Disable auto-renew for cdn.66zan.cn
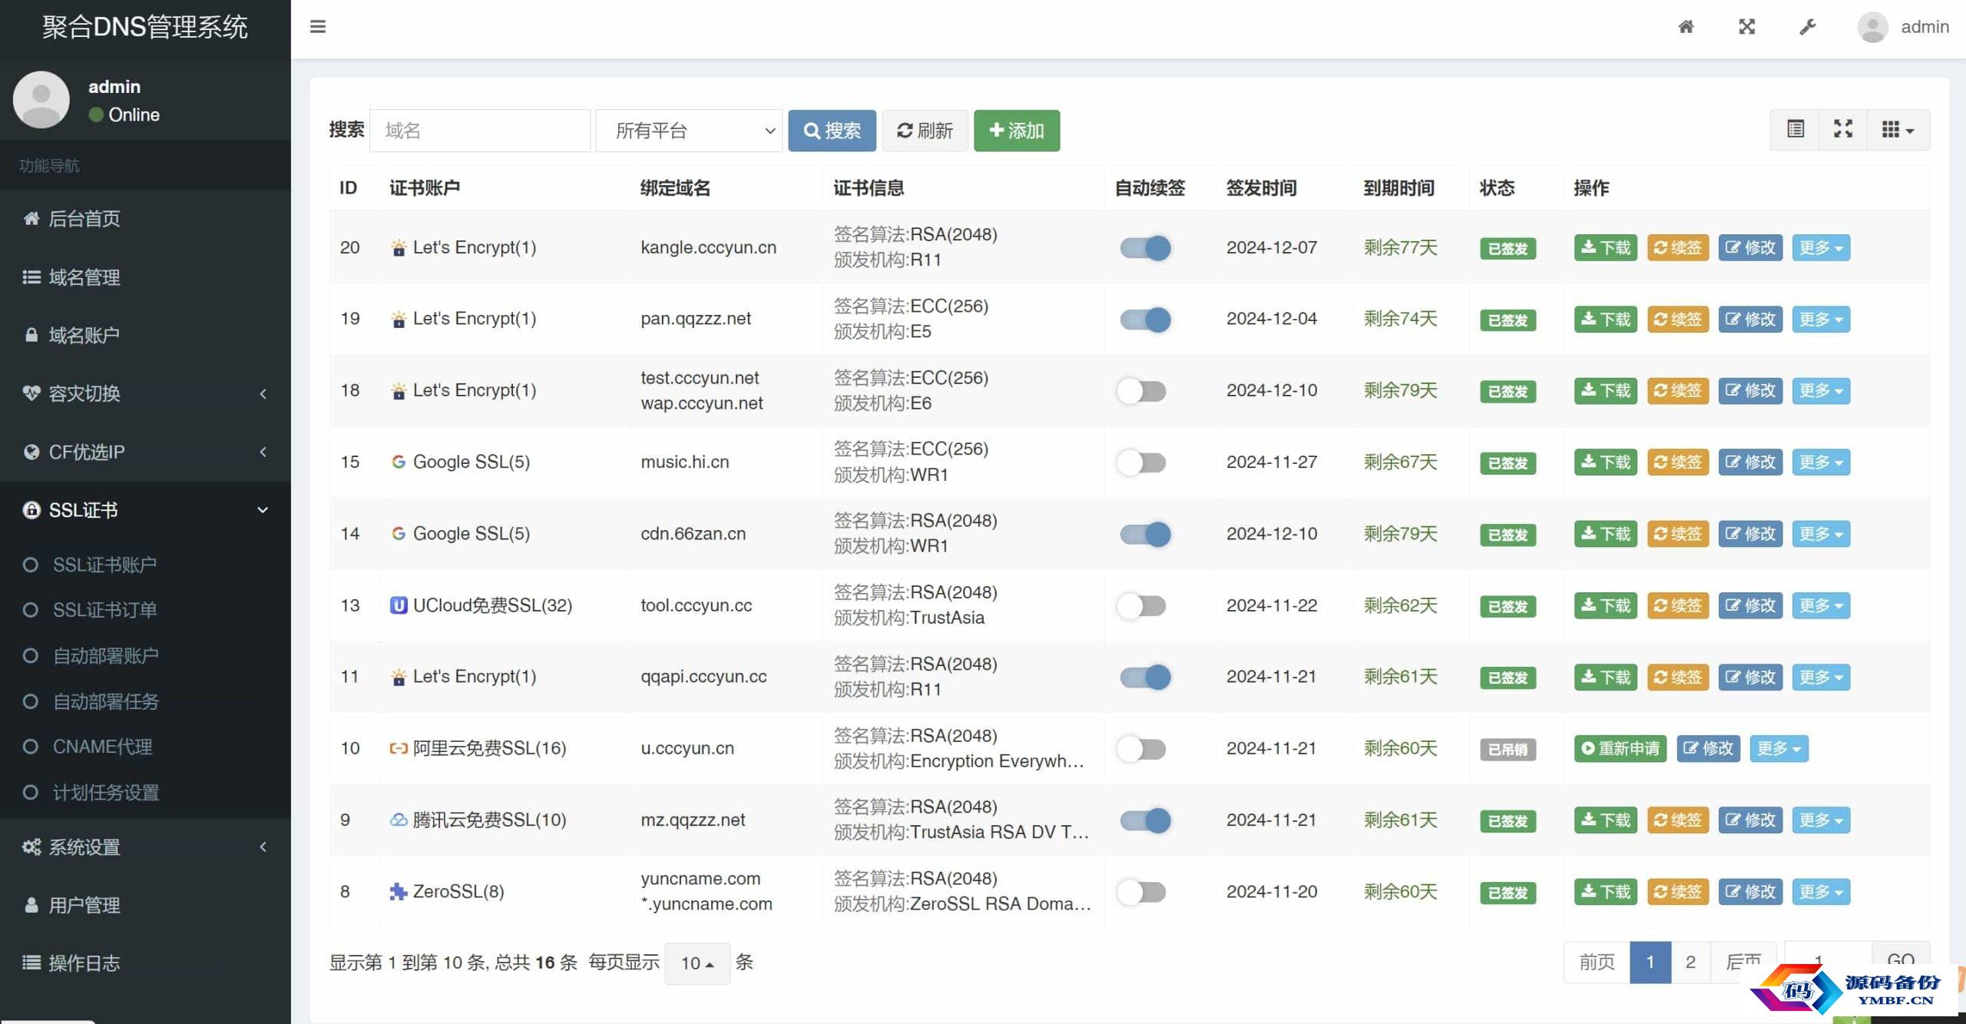 pos(1144,534)
